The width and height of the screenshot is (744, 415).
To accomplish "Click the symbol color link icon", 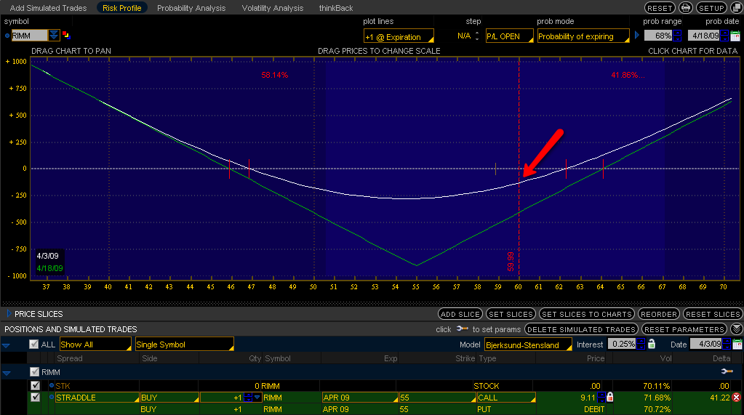I will (66, 35).
